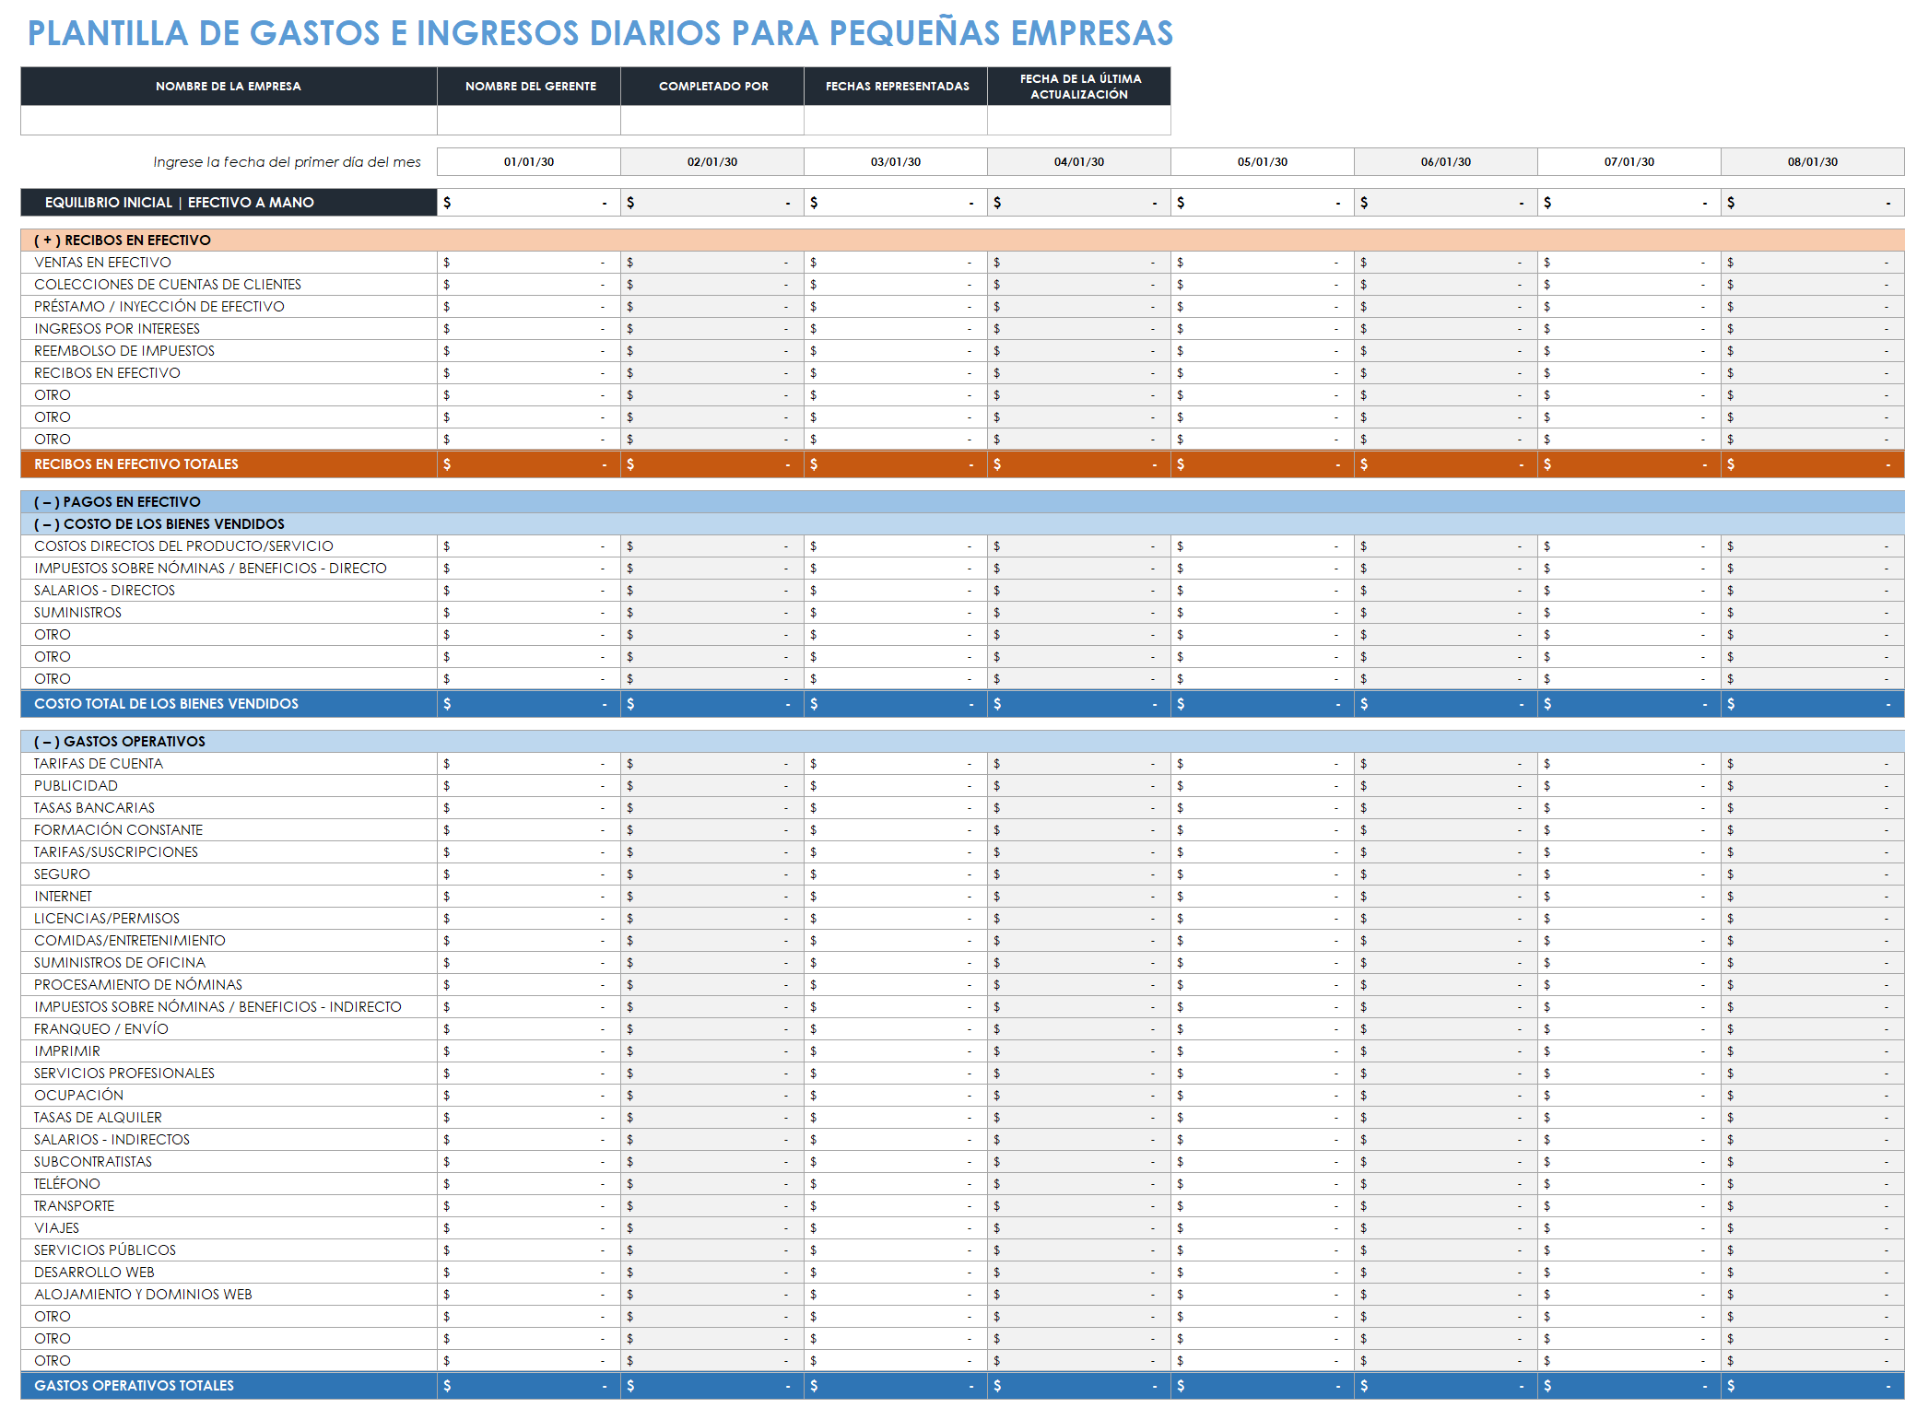This screenshot has height=1408, width=1905.
Task: Select the date cell 06/01/30
Action: point(1446,161)
